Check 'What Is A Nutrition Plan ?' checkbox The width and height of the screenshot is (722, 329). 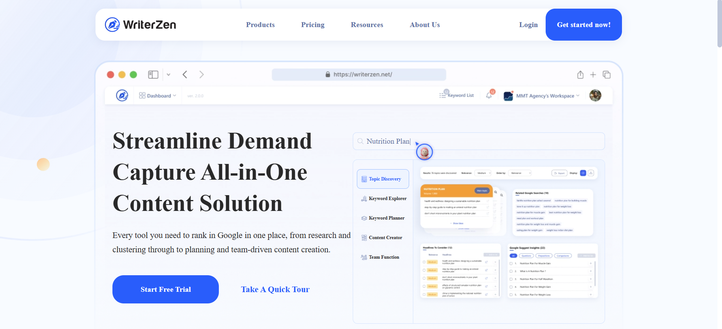tap(511, 271)
